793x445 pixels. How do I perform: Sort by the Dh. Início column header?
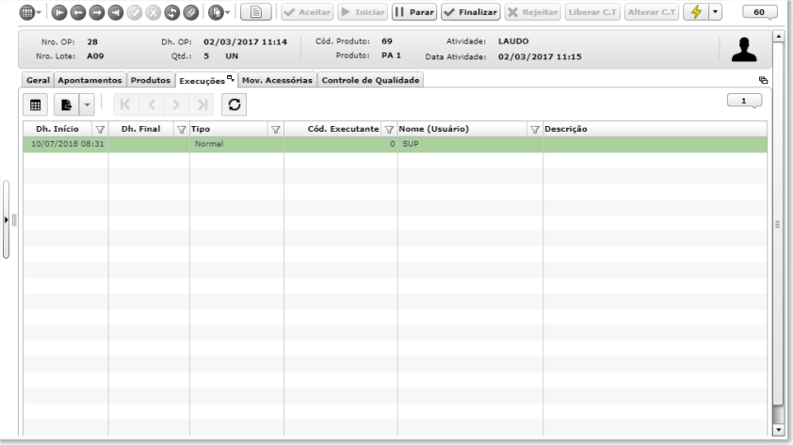click(x=57, y=129)
